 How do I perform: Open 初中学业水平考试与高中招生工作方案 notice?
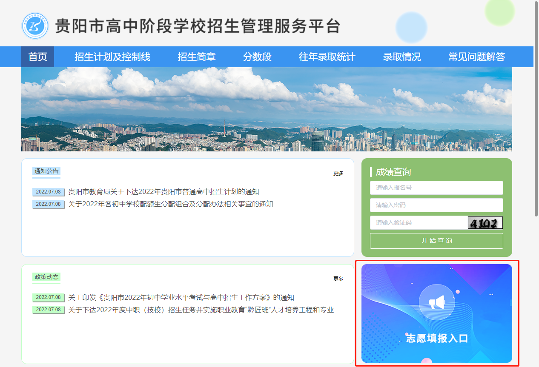tap(181, 297)
